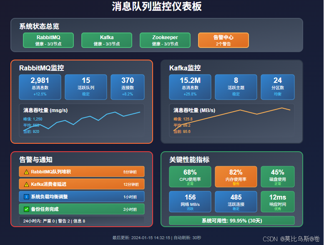Click the 当前: 920 label
This screenshot has width=324, height=245.
point(31,132)
